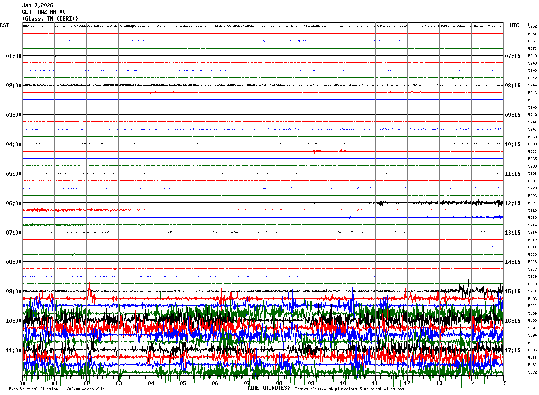Select the "03:00" CST time label

[x=14, y=115]
